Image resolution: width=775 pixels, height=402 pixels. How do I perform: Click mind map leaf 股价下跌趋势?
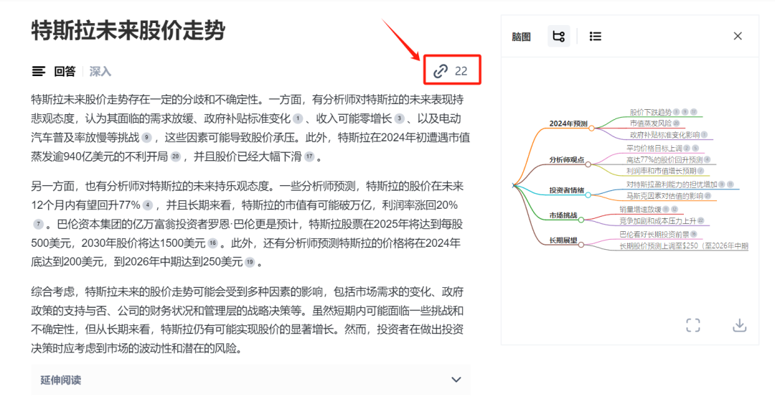650,112
